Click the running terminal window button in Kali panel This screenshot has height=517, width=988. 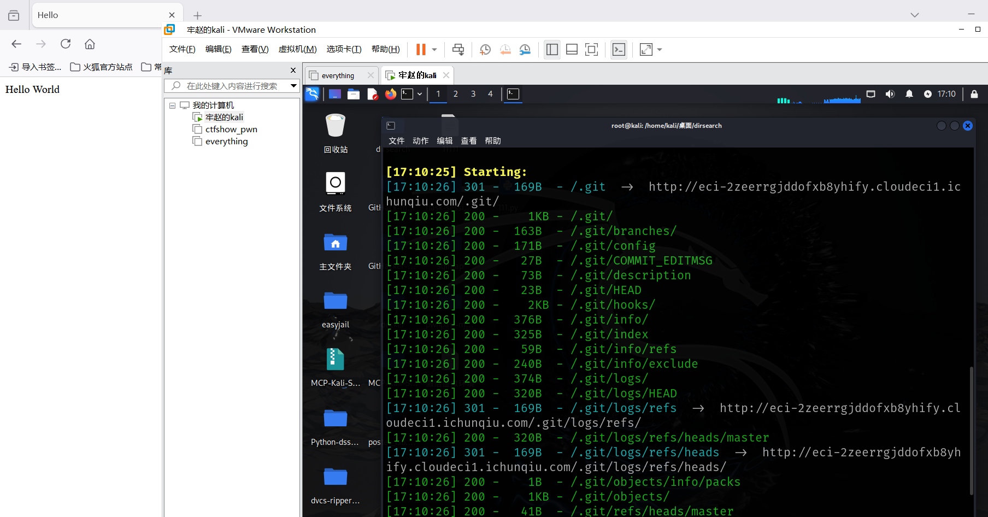[513, 94]
